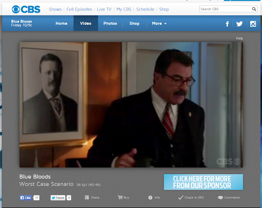262x208 pixels.
Task: Click the search magnifier icon
Action: tap(254, 9)
